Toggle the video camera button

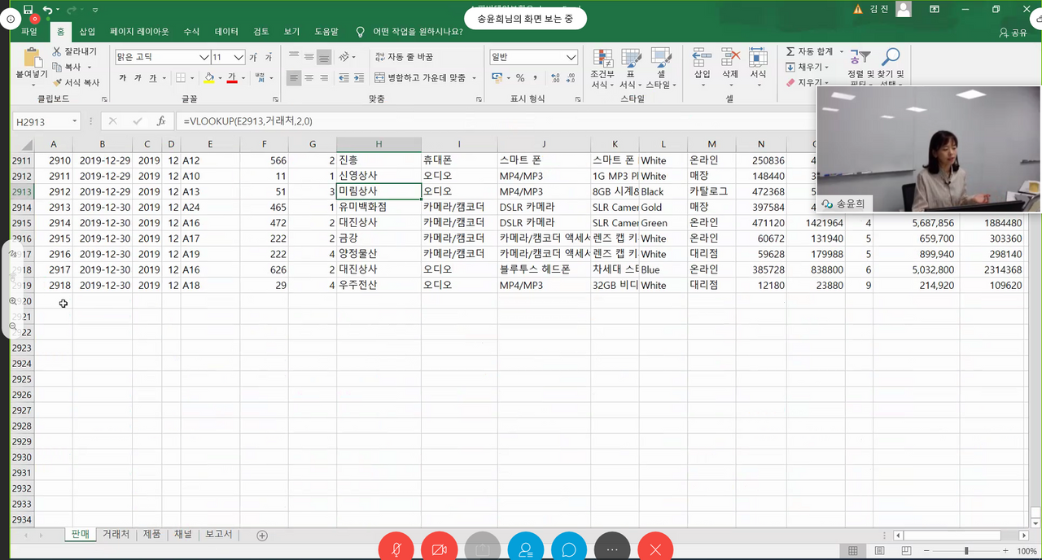click(440, 549)
